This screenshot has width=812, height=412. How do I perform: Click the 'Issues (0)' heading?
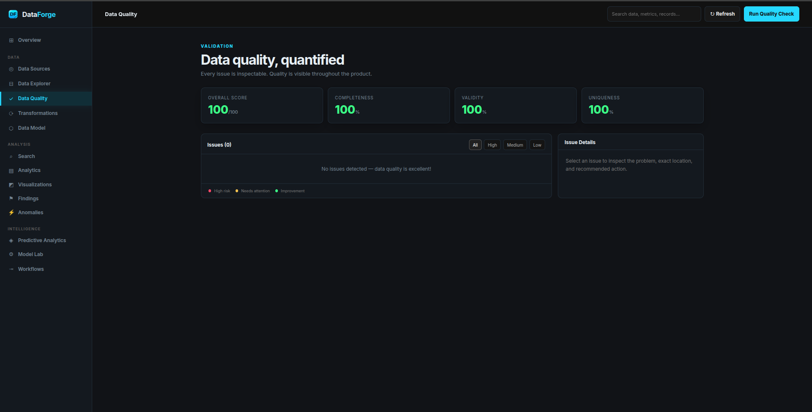click(219, 145)
